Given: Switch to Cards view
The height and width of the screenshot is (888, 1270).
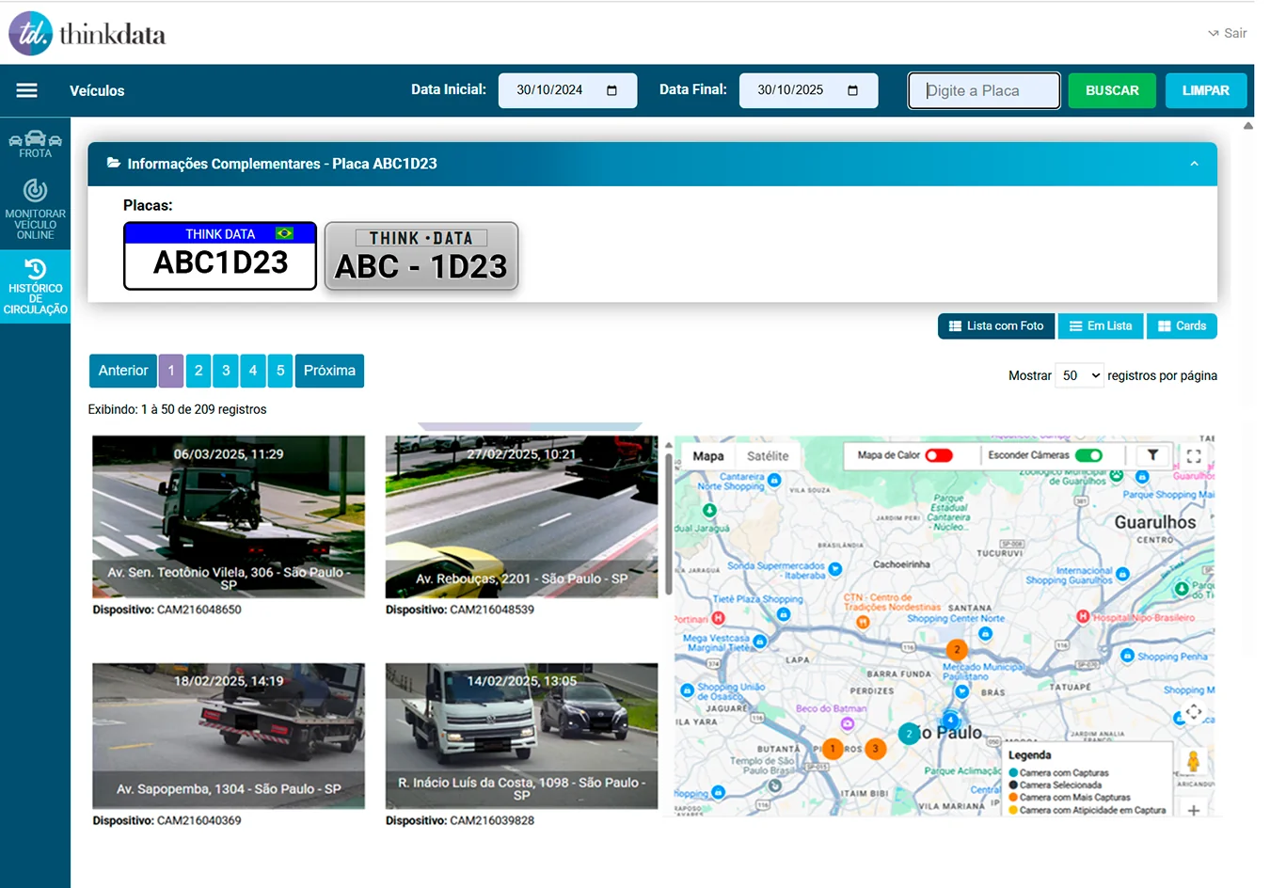Looking at the screenshot, I should coord(1182,326).
